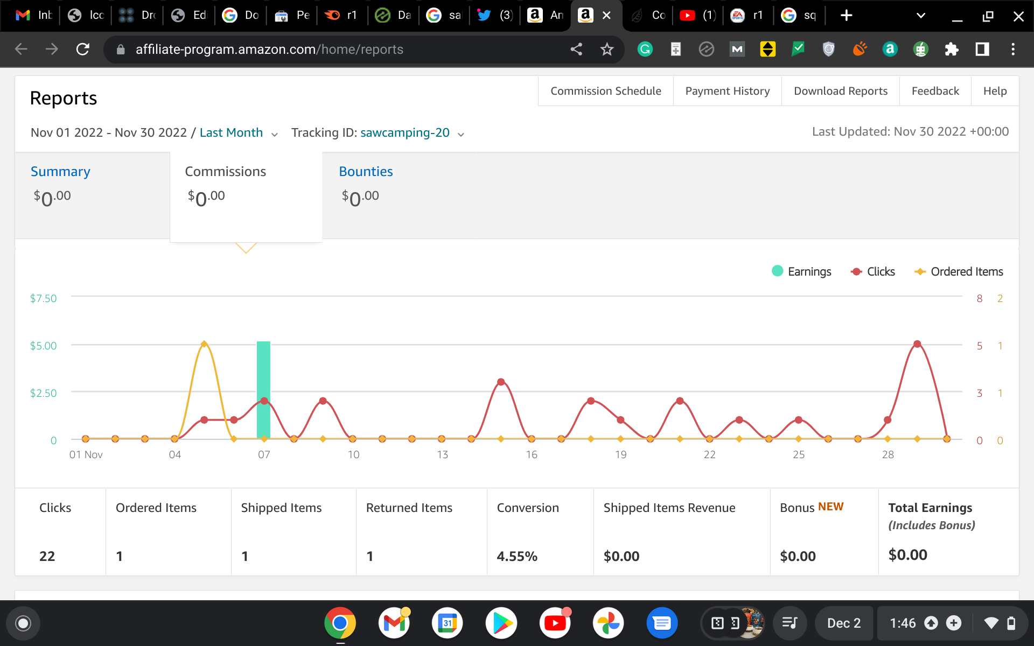Share this page icon
This screenshot has height=646, width=1034.
(x=576, y=50)
